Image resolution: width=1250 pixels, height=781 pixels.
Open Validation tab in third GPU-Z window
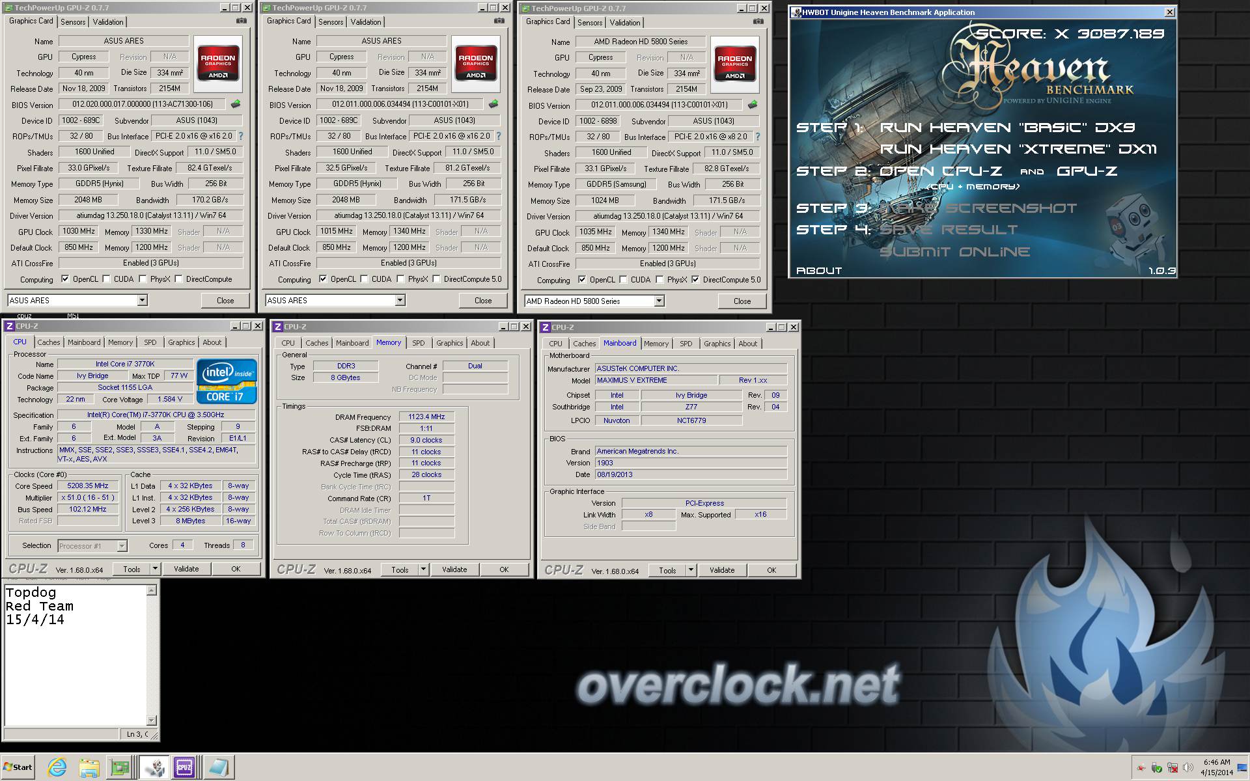tap(625, 22)
